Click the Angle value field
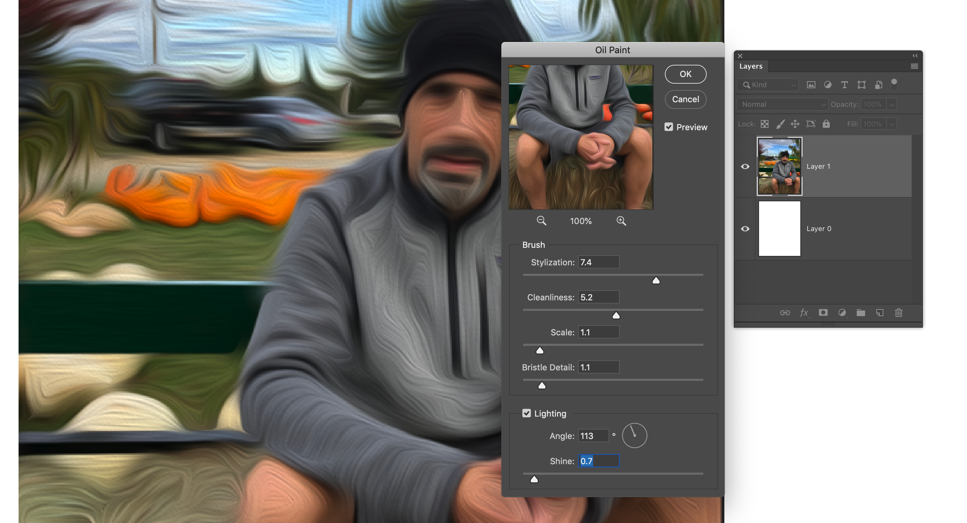Screen dimensions: 967x523 [593, 435]
